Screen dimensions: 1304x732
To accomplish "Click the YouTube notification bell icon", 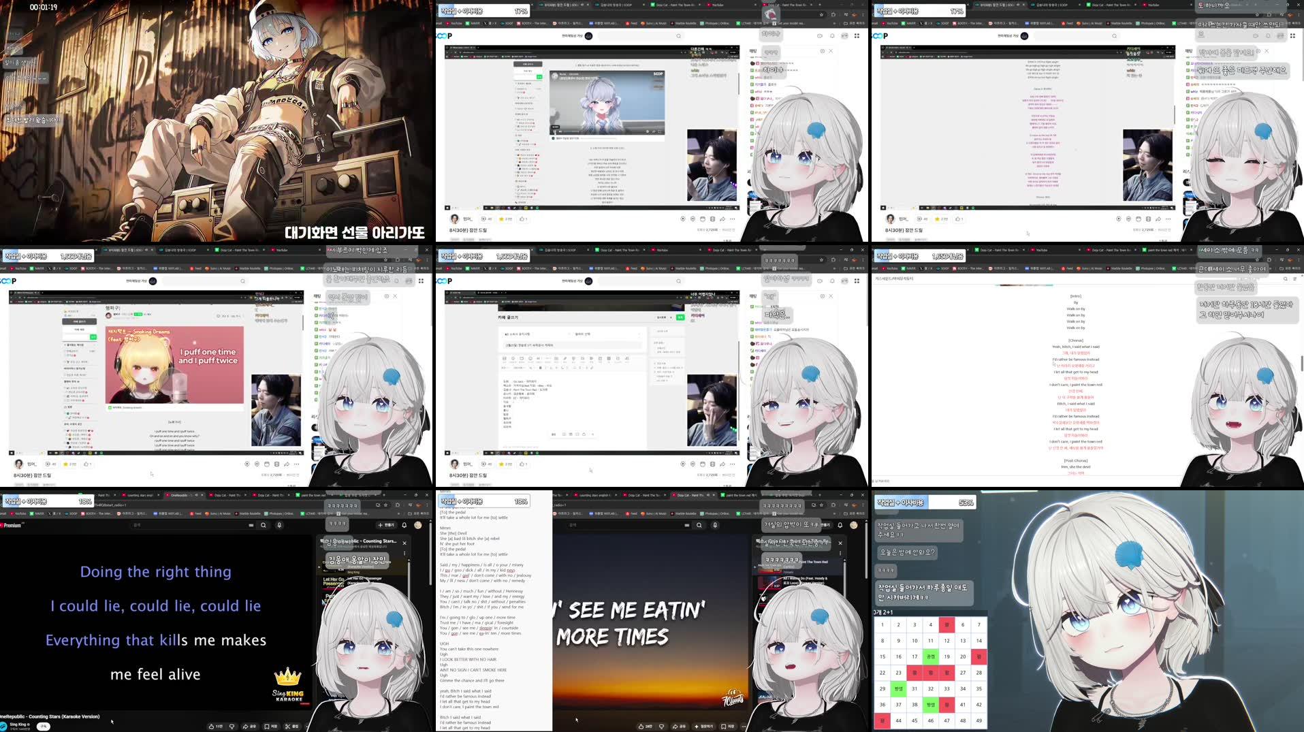I will click(x=404, y=525).
